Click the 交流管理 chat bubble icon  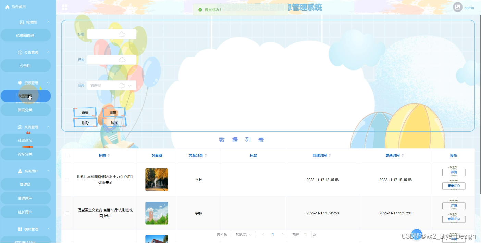[x=20, y=127]
